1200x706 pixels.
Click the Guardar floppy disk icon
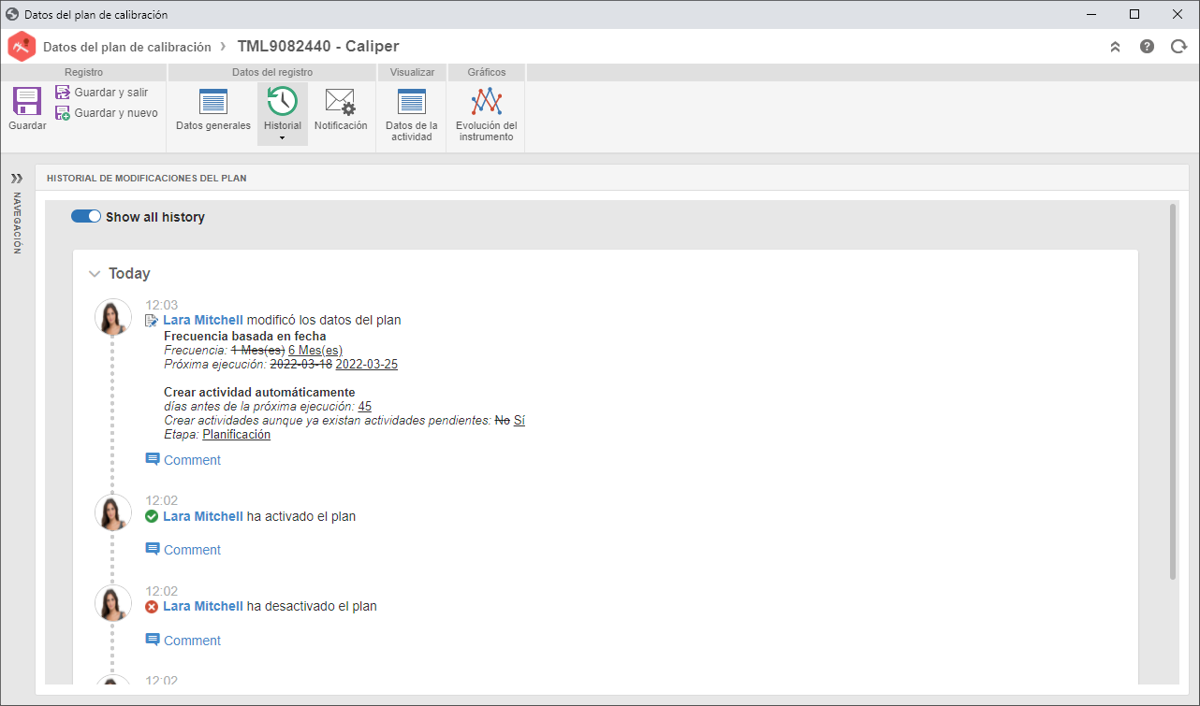27,101
